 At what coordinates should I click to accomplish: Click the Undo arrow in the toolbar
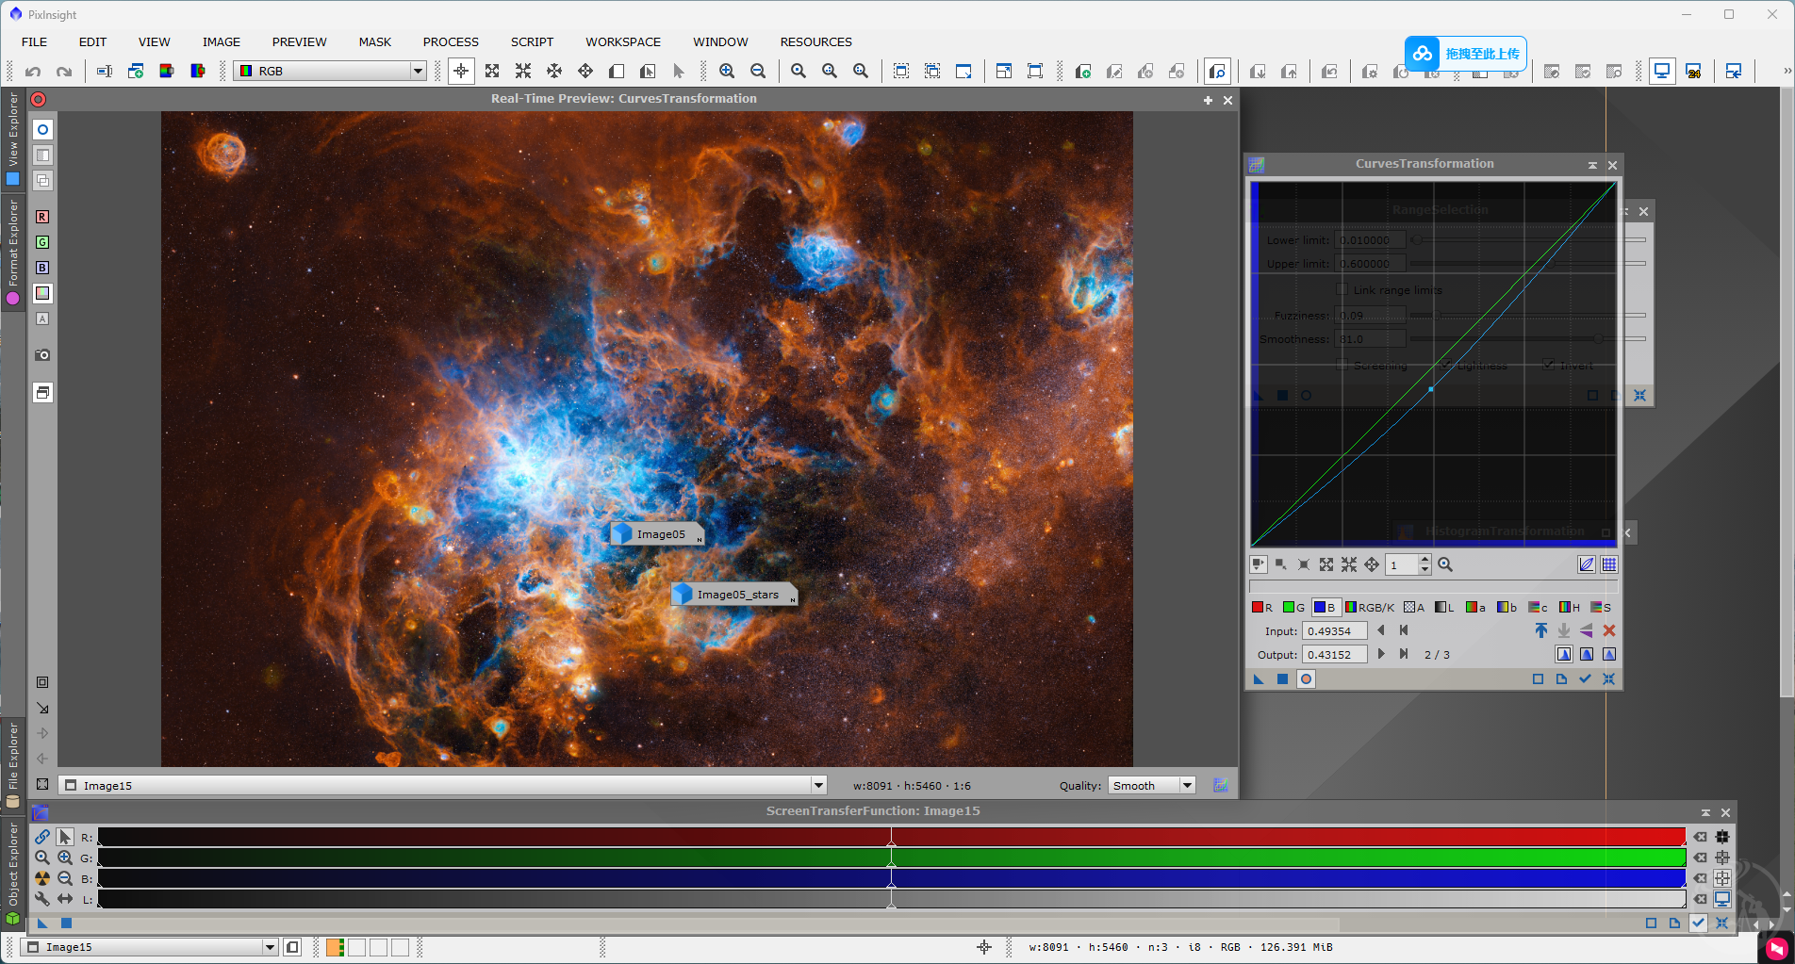33,72
